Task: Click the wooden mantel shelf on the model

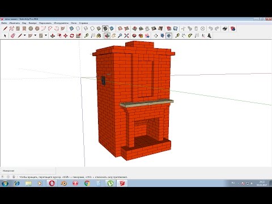Action: pos(147,103)
